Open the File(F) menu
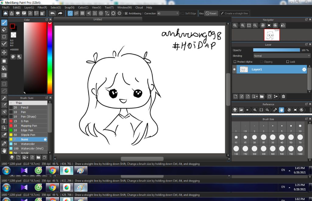 [5, 8]
